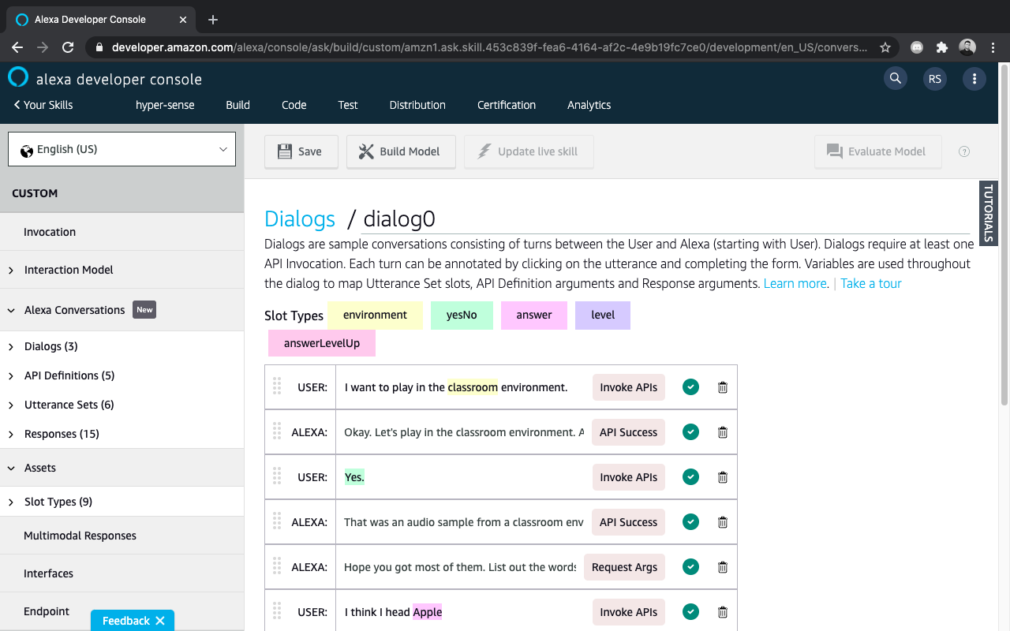
Task: Open the TUTORIALS side panel
Action: point(988,215)
